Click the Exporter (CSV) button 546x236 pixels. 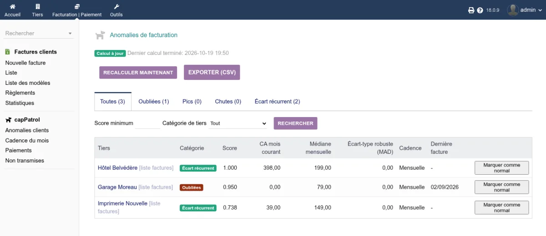click(212, 73)
